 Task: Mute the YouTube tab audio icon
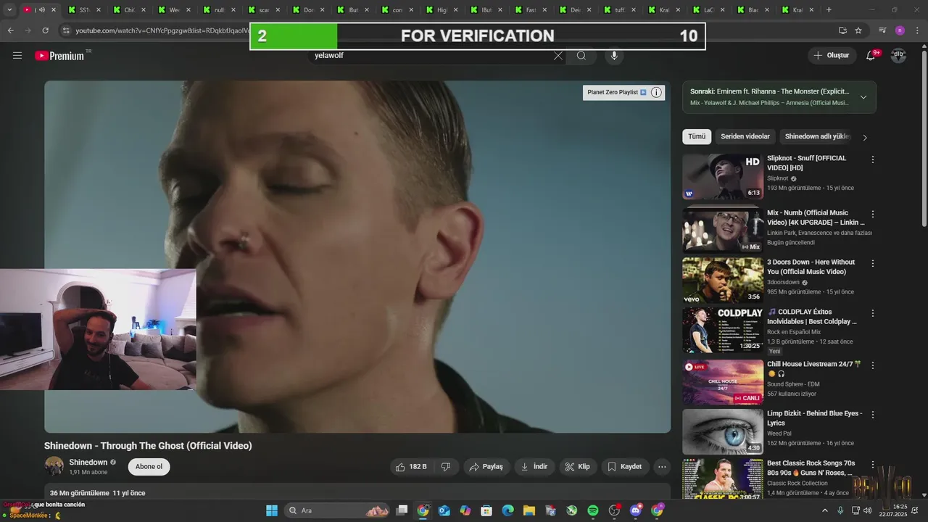(x=41, y=10)
